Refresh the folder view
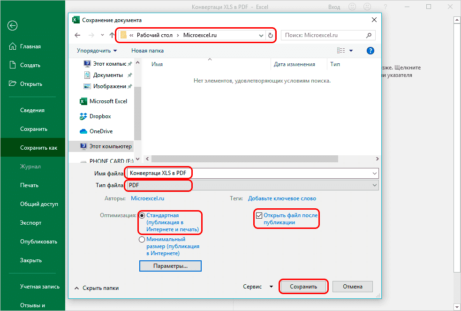The width and height of the screenshot is (461, 311). (x=271, y=35)
